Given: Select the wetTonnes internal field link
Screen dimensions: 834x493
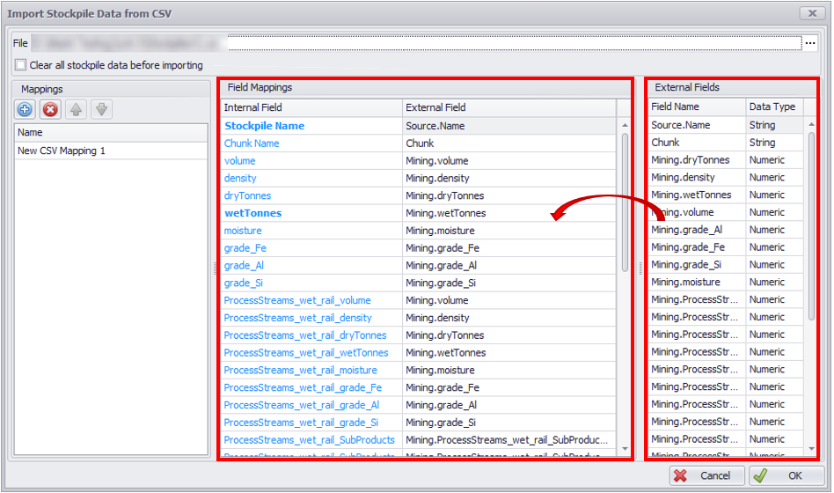Looking at the screenshot, I should click(252, 213).
